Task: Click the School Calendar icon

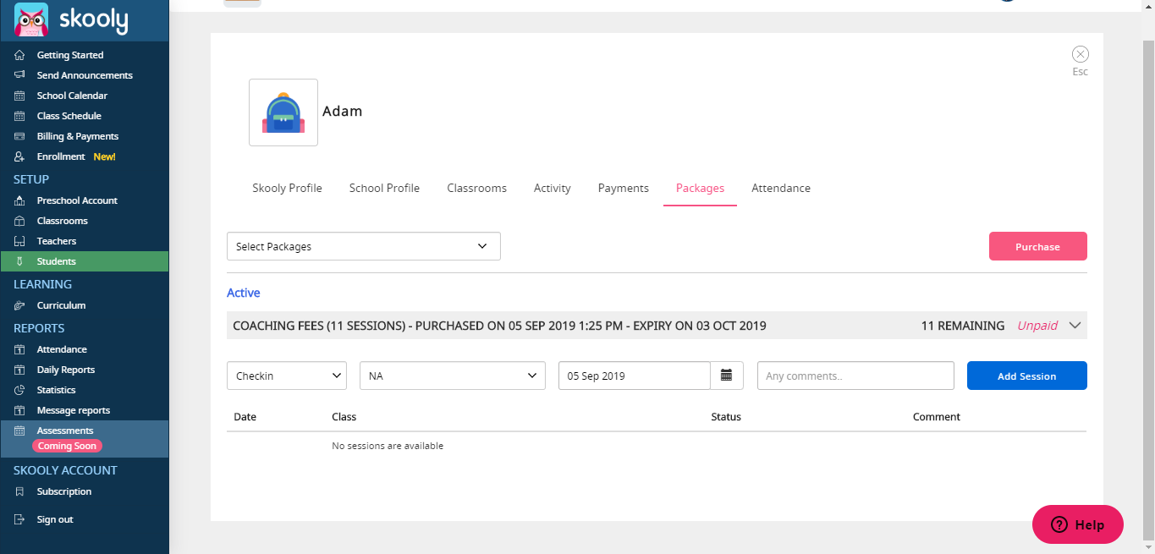Action: tap(19, 96)
